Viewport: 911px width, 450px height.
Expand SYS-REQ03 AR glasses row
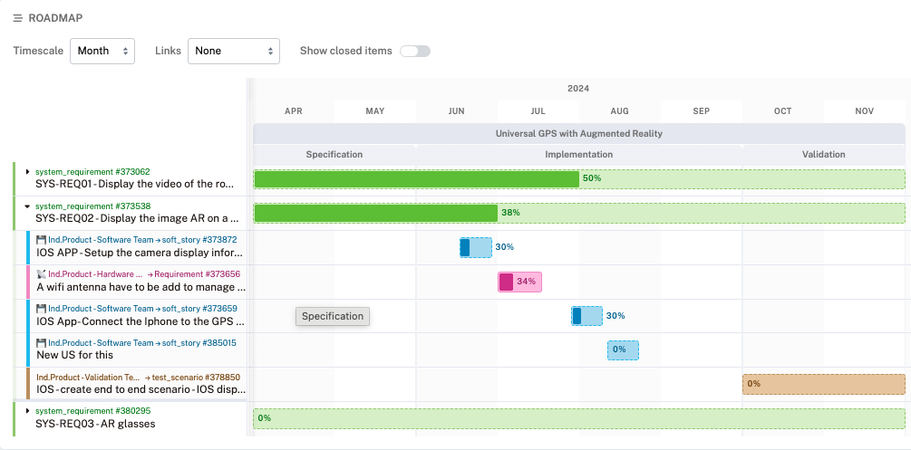point(28,411)
